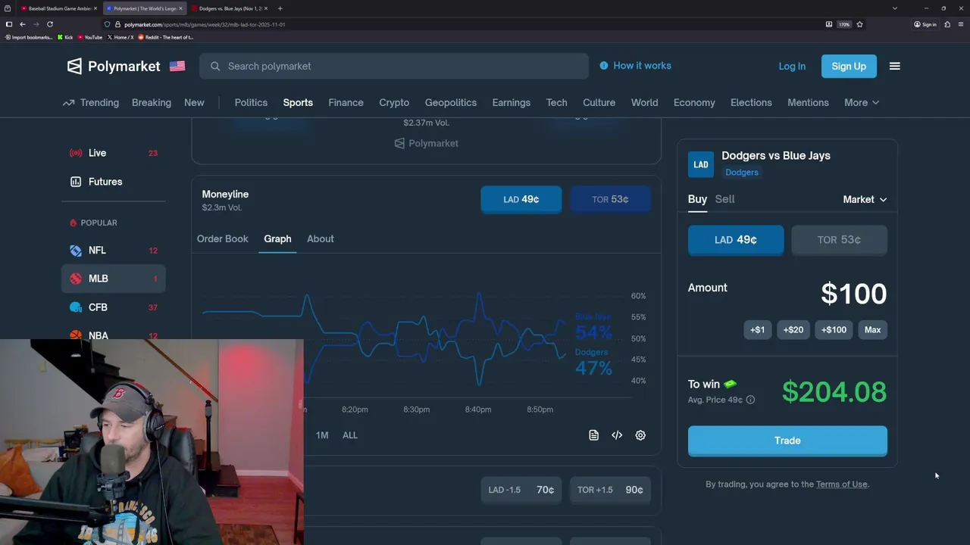Viewport: 970px width, 545px height.
Task: Open the Elections category
Action: pyautogui.click(x=751, y=102)
